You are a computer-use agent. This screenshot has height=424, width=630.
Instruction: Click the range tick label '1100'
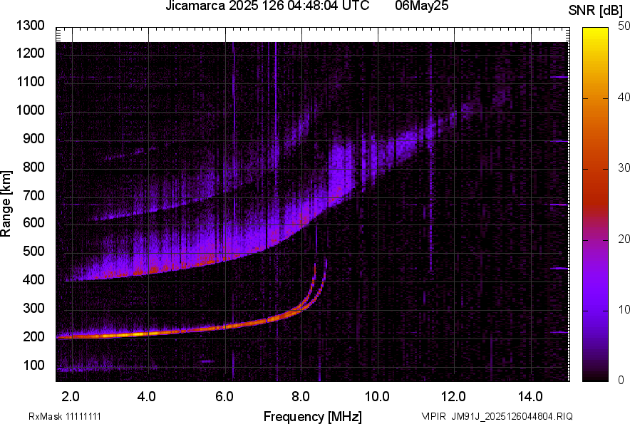point(31,81)
